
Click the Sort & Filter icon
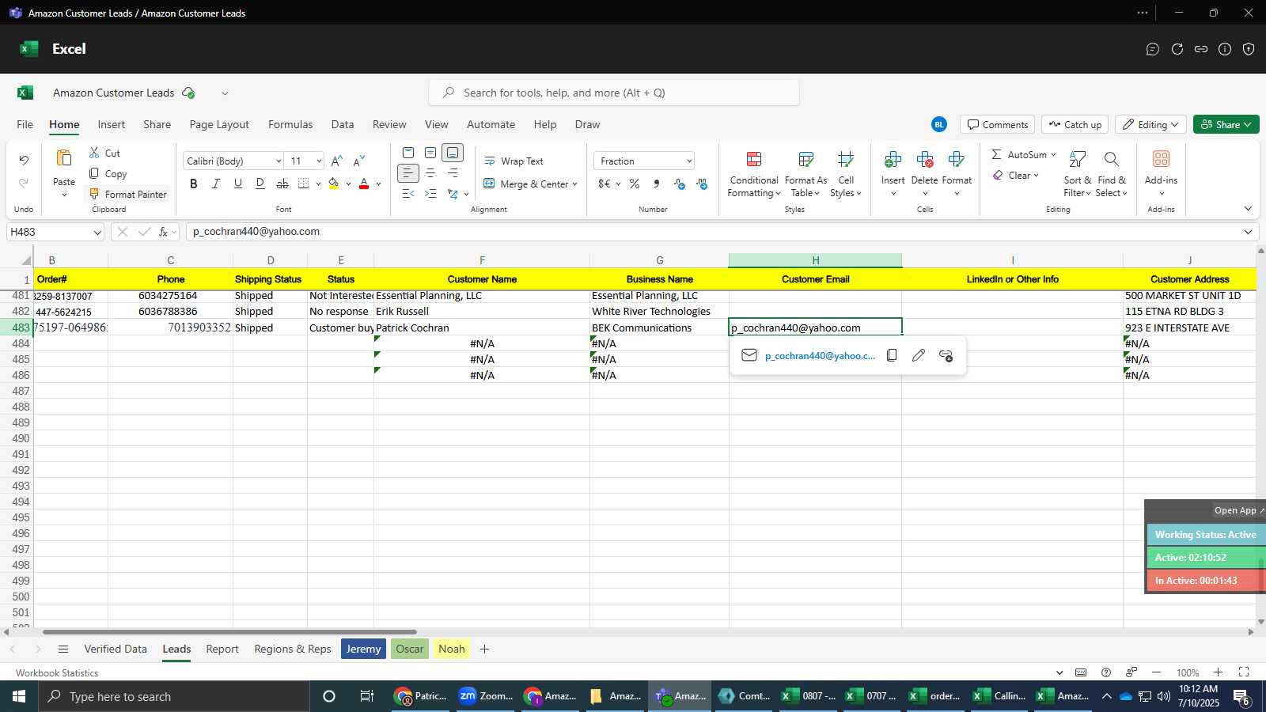click(1077, 160)
